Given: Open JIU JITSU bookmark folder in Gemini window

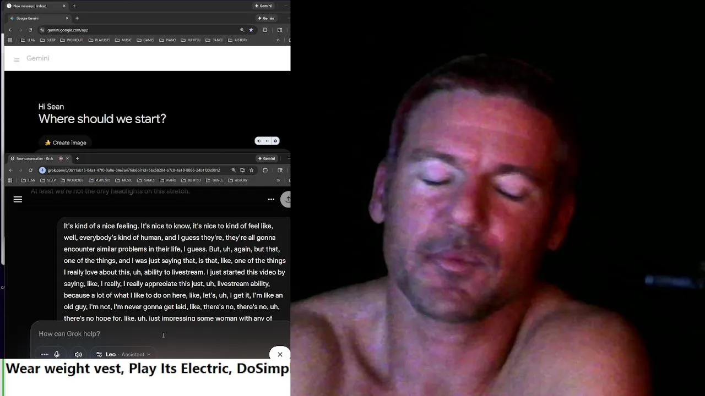Looking at the screenshot, I should [191, 40].
